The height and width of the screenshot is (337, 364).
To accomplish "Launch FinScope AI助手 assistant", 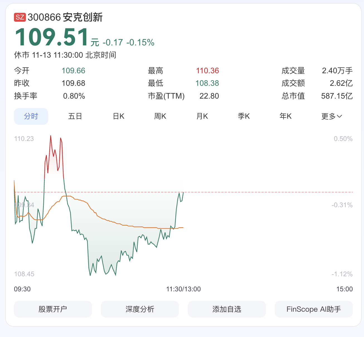I will (314, 309).
